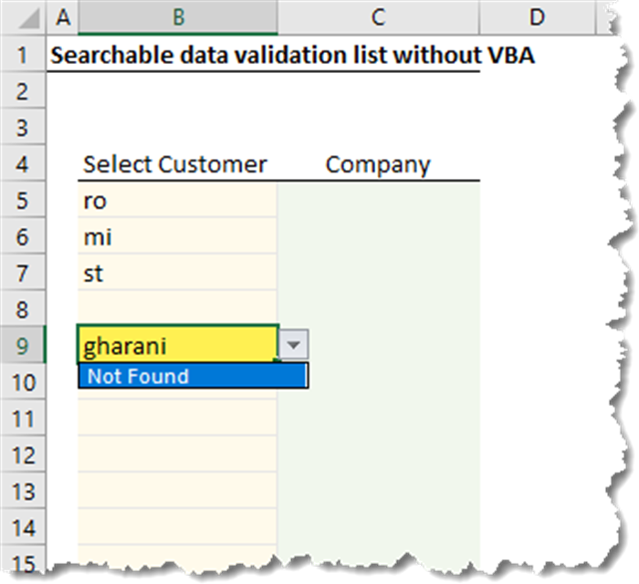Open the data validation dropdown arrow

tap(293, 345)
